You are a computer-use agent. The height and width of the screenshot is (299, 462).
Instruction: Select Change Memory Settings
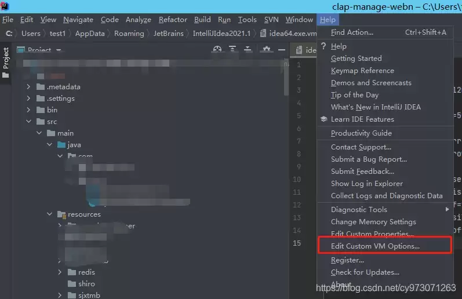[x=385, y=221]
